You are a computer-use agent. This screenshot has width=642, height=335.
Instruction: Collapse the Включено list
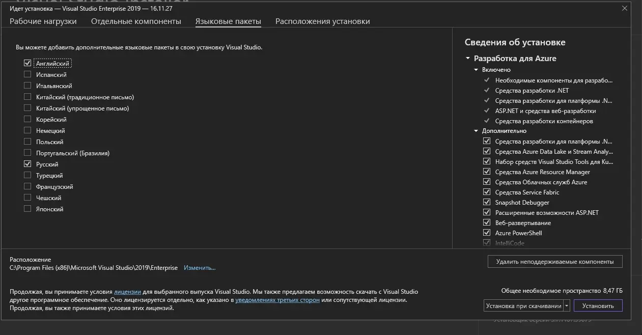pos(477,70)
